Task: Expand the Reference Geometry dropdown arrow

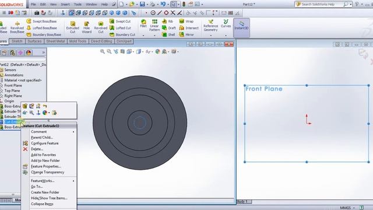Action: click(x=211, y=36)
